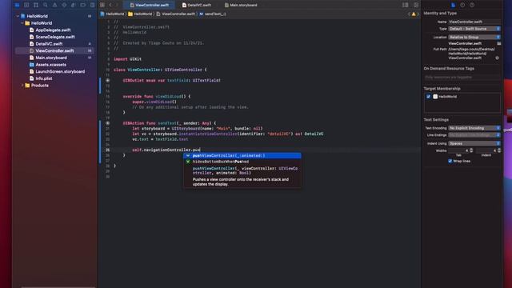Open the Report navigator icon

[x=93, y=5]
